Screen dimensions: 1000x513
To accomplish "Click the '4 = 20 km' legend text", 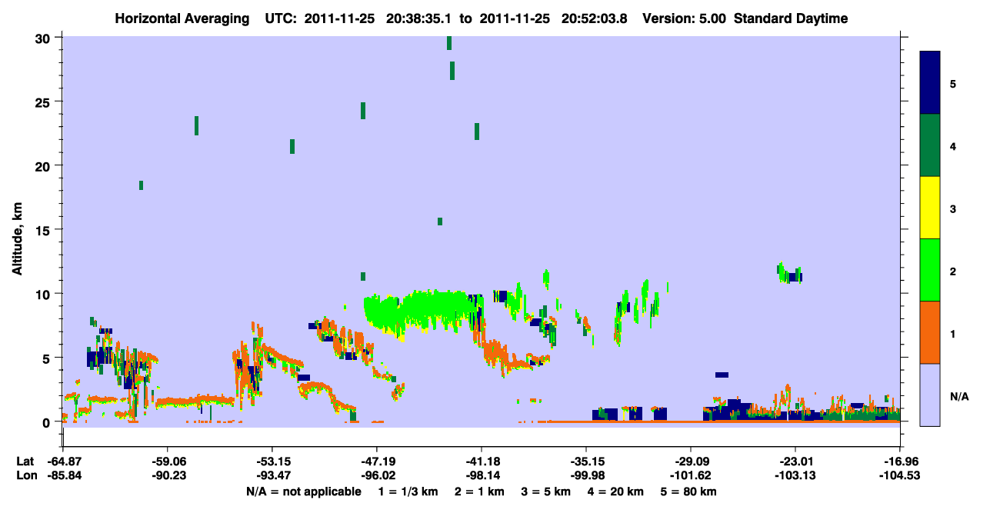I will 617,491.
